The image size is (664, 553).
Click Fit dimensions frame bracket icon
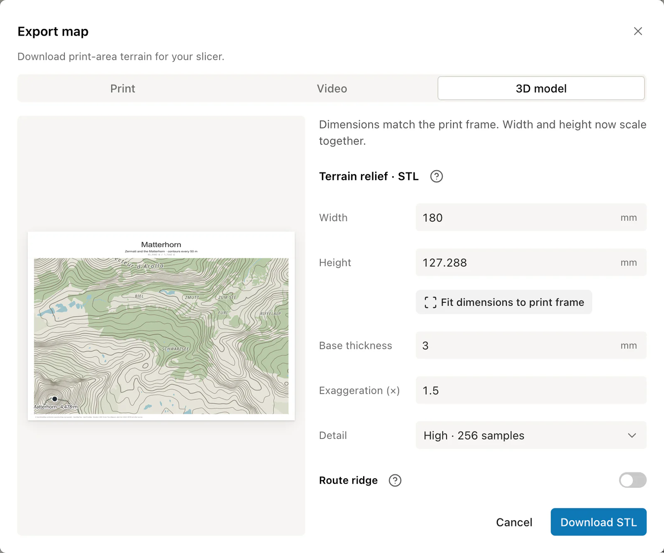click(x=430, y=302)
